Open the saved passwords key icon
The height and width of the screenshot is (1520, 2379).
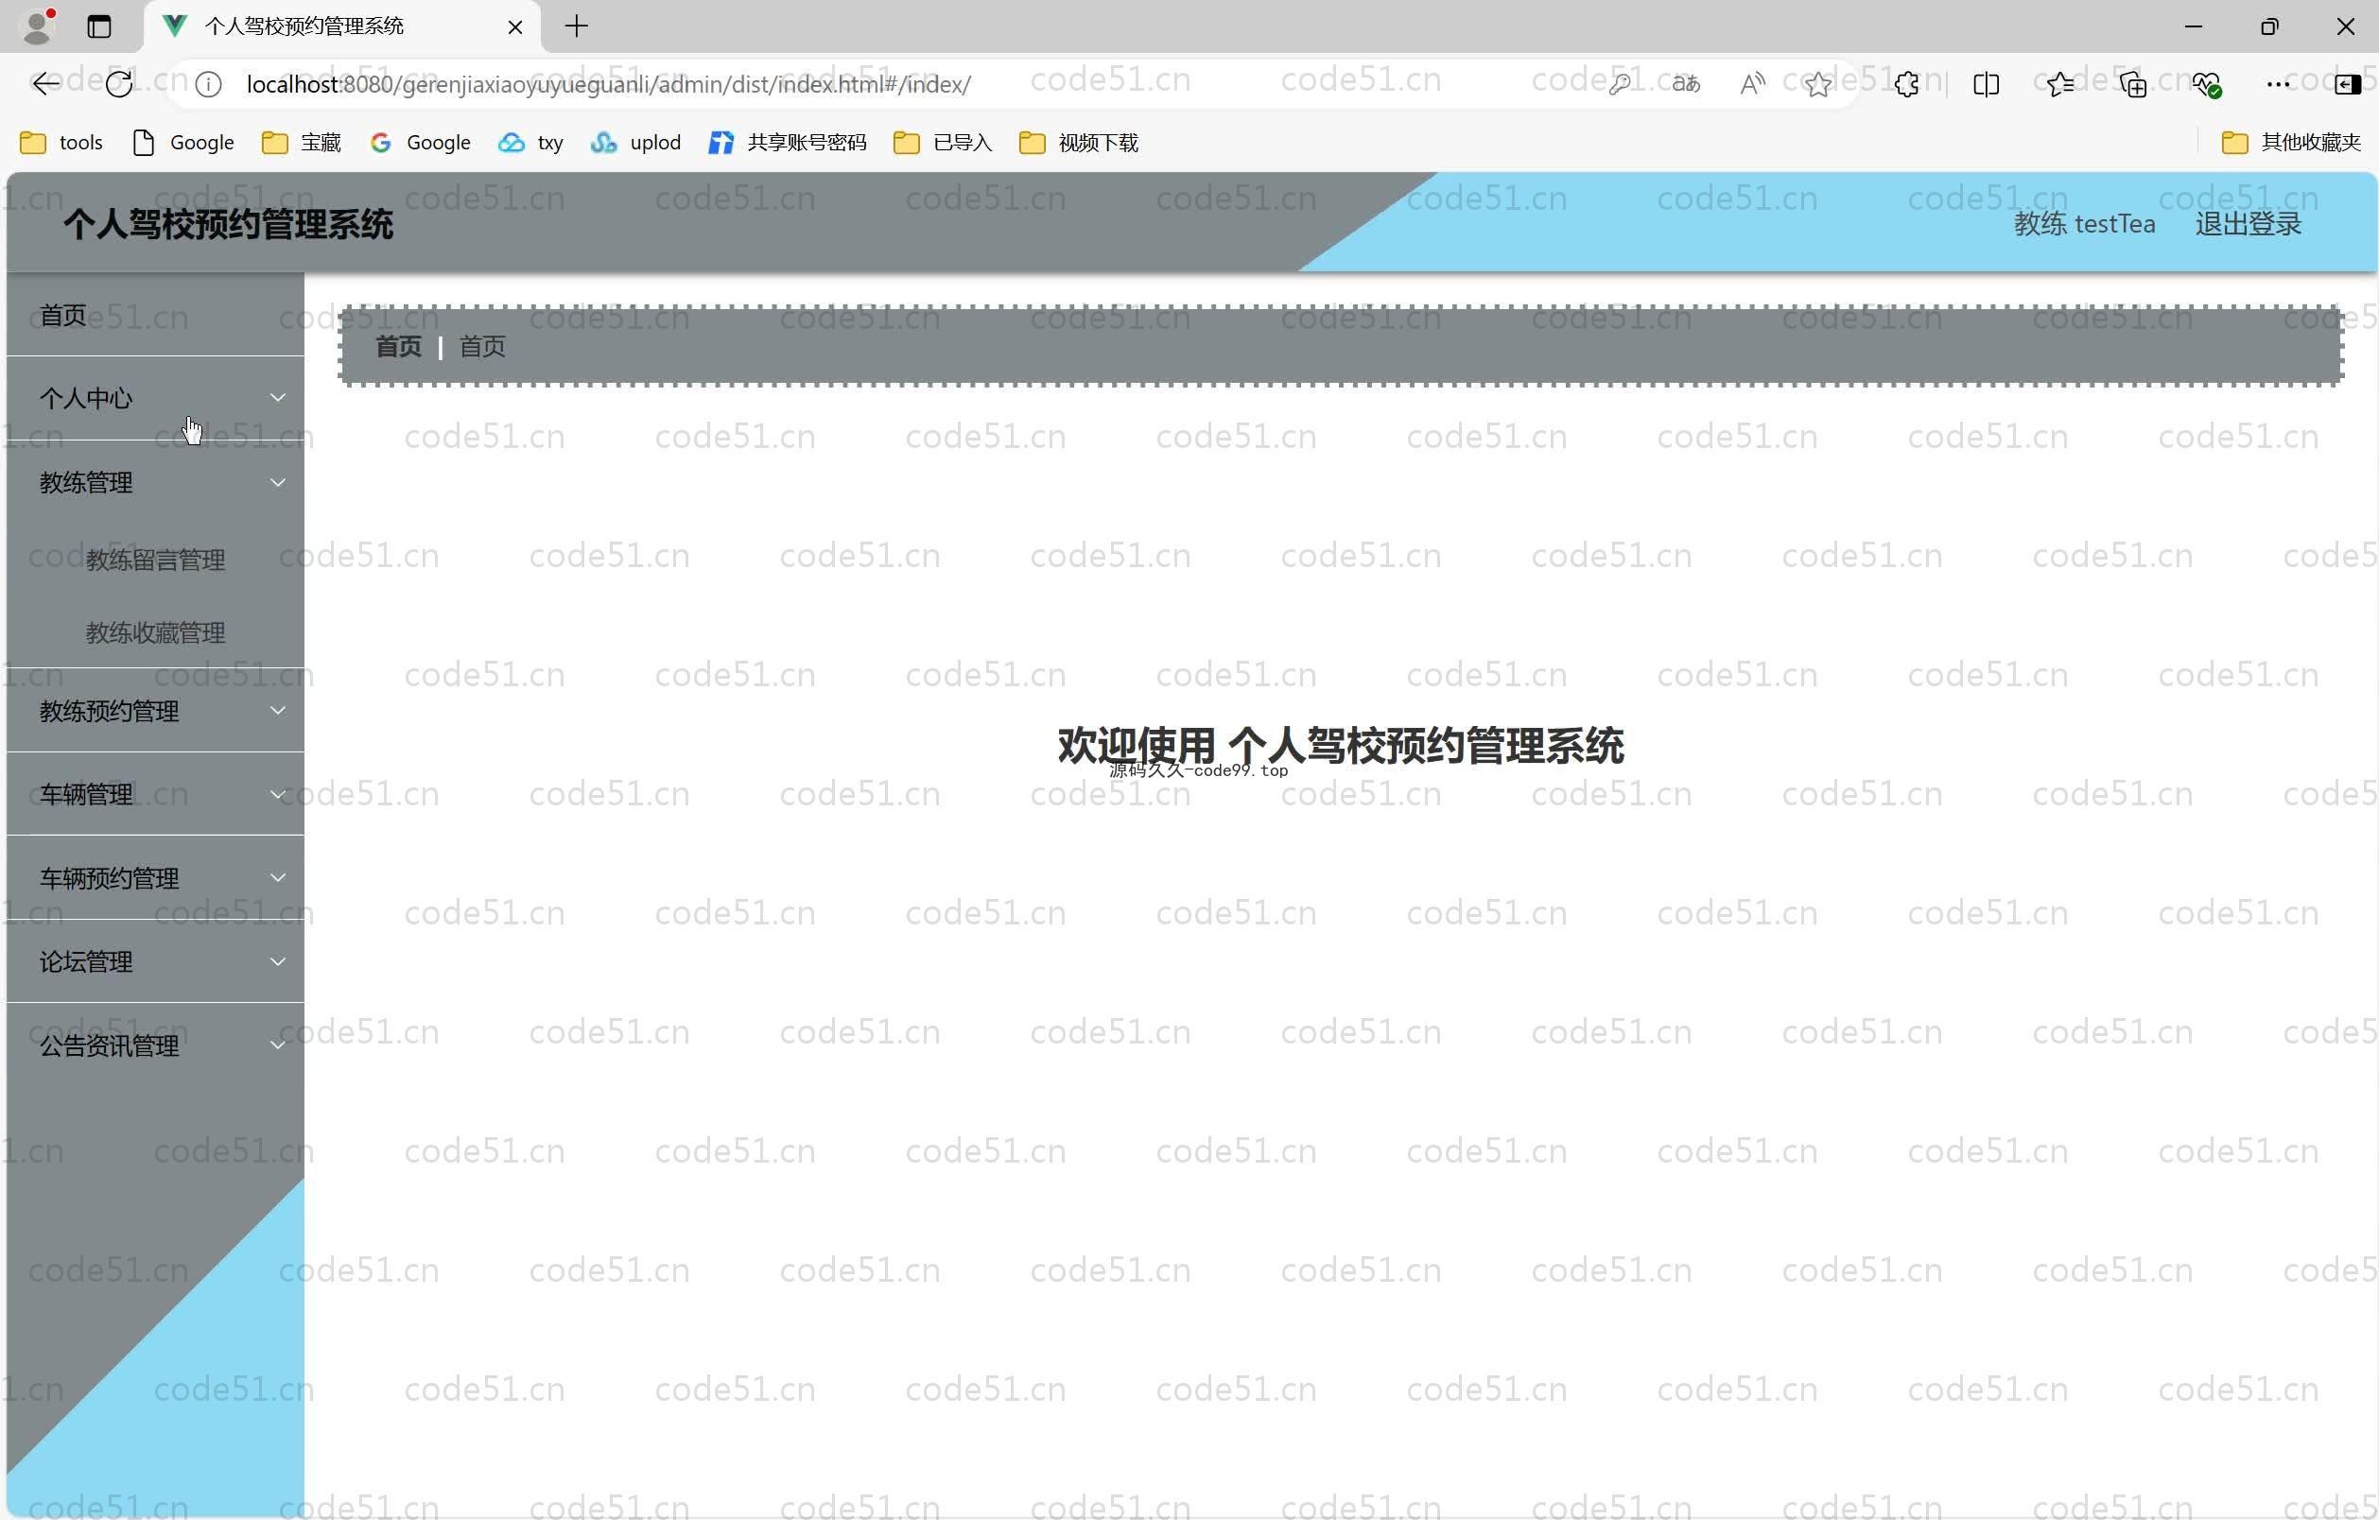click(1620, 85)
